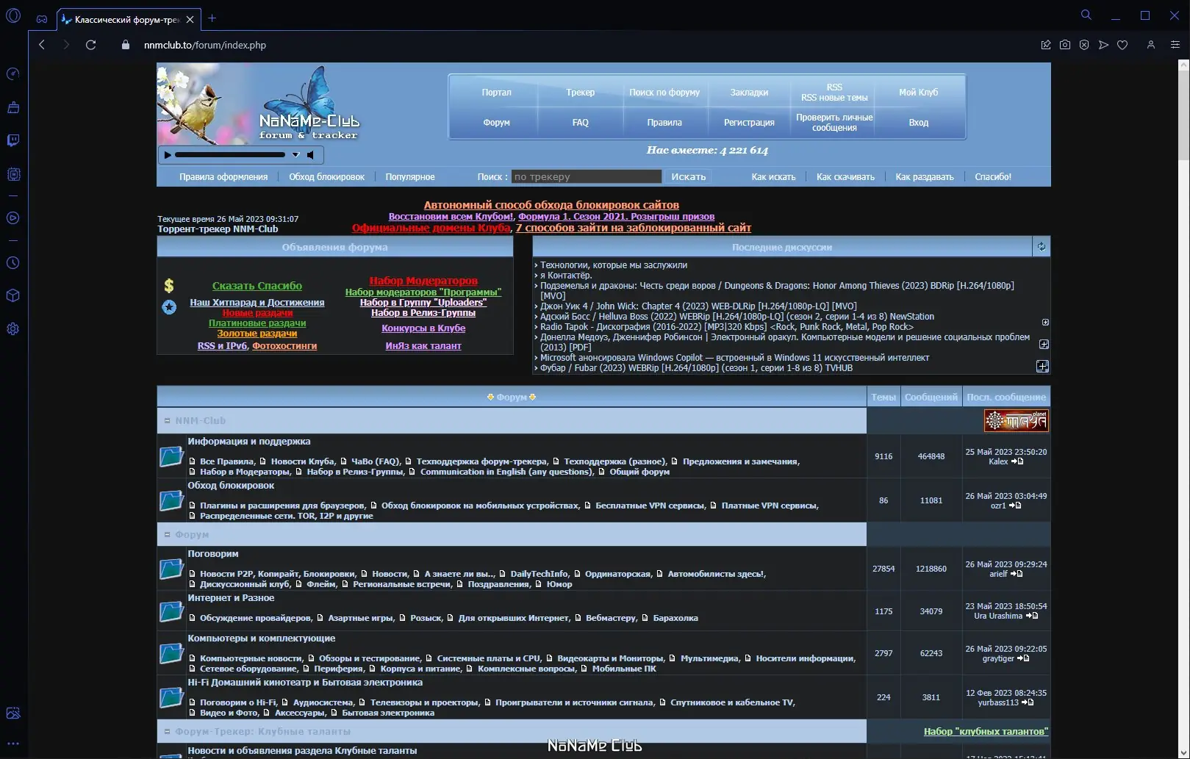1190x759 pixels.
Task: Click the dollar sign donate icon
Action: (x=169, y=286)
